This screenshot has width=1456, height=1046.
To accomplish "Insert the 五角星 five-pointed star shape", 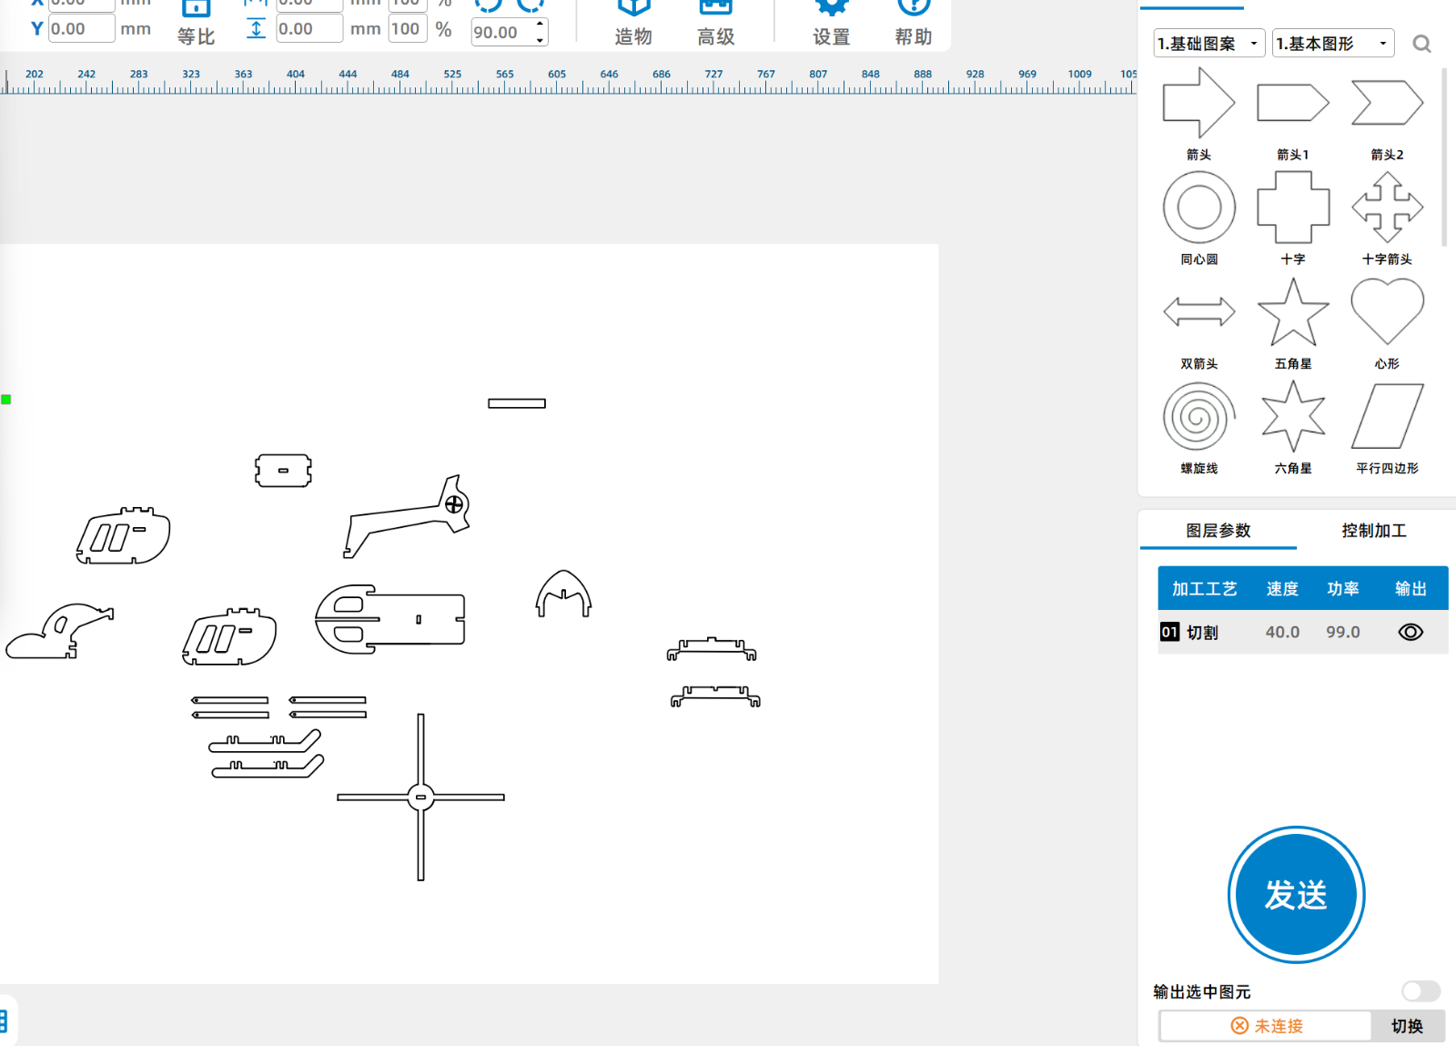I will [x=1292, y=313].
